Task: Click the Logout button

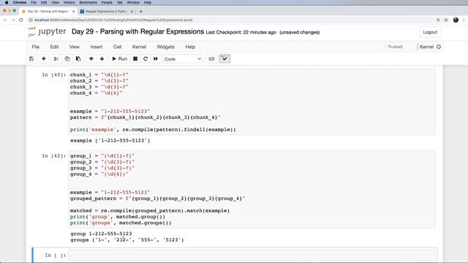Action: point(430,32)
